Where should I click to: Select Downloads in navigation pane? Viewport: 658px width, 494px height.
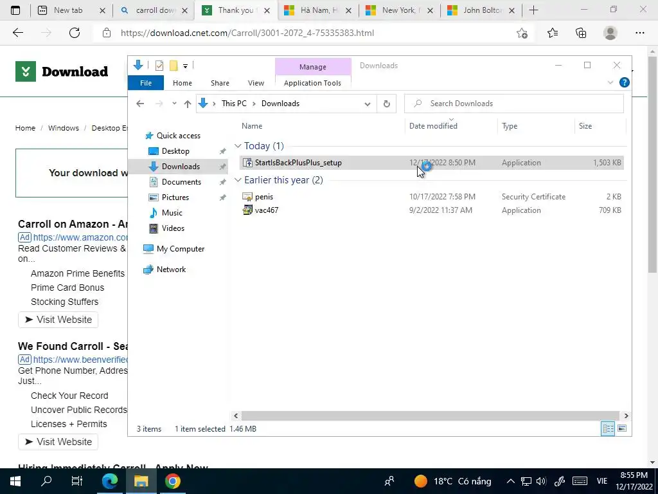pyautogui.click(x=181, y=167)
